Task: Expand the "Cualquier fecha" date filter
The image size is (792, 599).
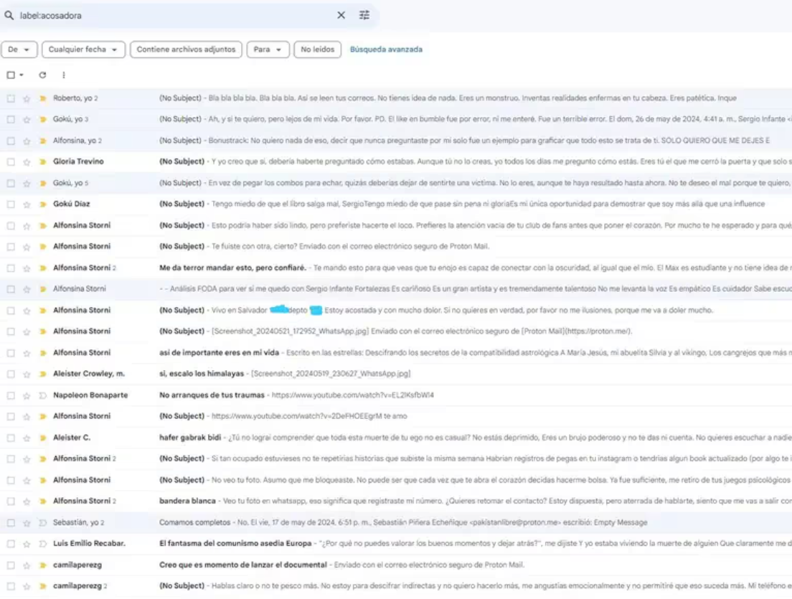Action: coord(83,49)
